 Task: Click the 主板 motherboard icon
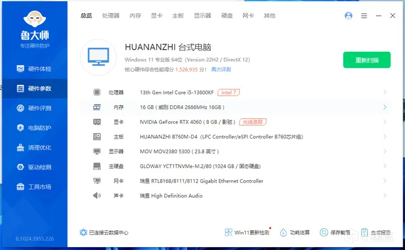[97, 136]
